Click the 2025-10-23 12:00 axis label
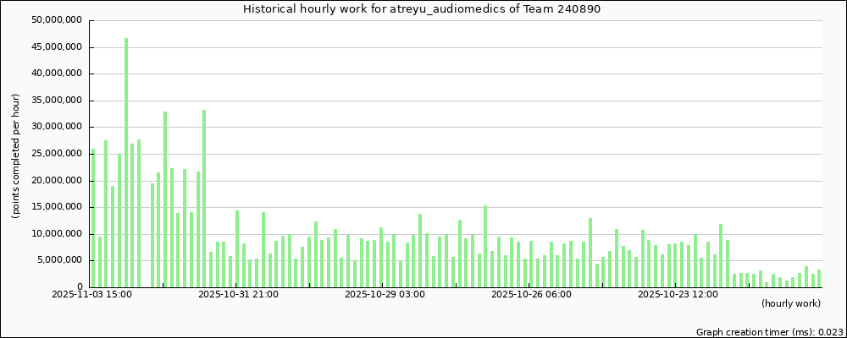Image resolution: width=847 pixels, height=338 pixels. (x=678, y=295)
